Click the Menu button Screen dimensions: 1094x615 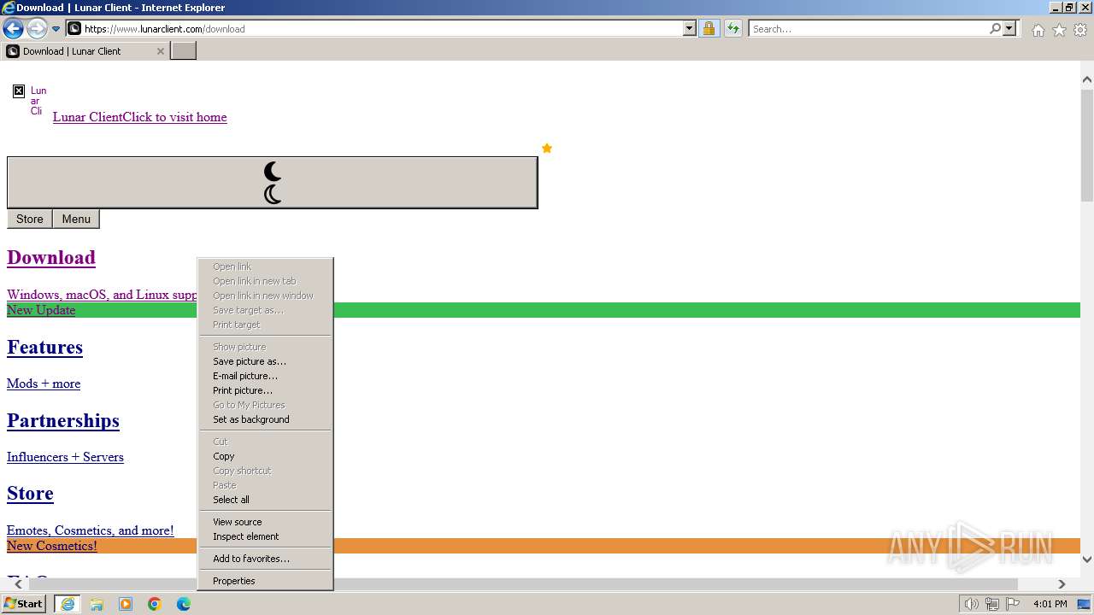pos(76,219)
